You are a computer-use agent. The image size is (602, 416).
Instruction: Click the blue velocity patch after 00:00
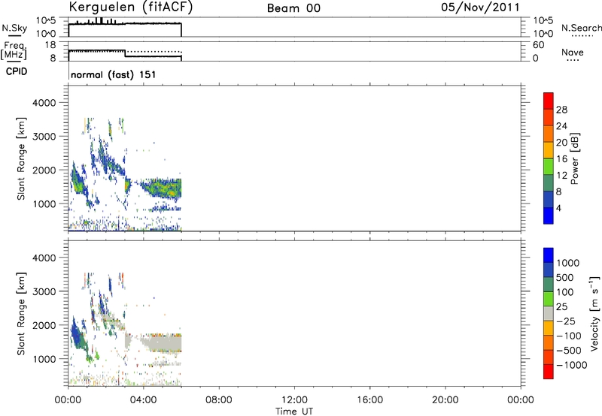click(x=76, y=333)
